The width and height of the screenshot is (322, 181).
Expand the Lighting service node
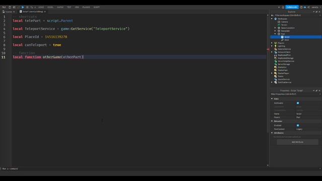pos(272,46)
